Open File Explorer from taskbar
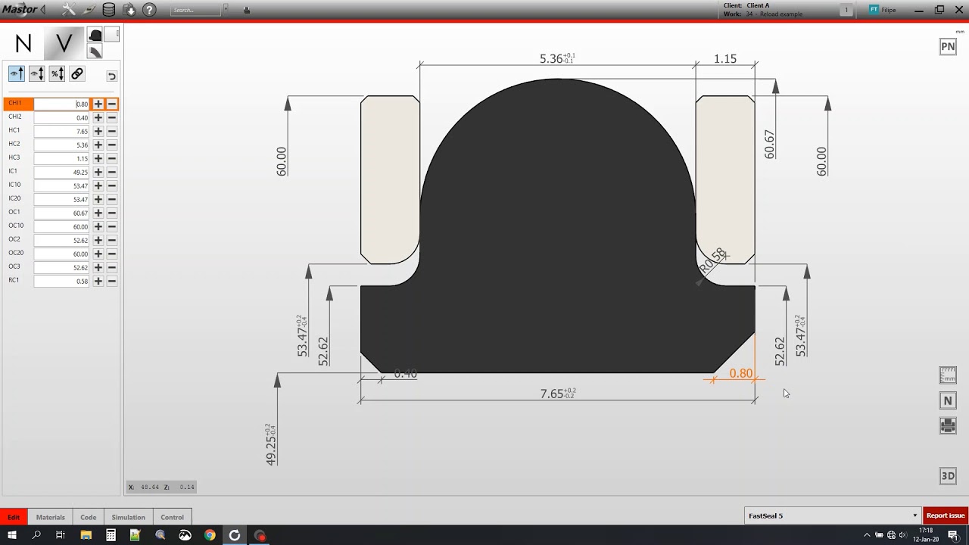 pos(86,535)
